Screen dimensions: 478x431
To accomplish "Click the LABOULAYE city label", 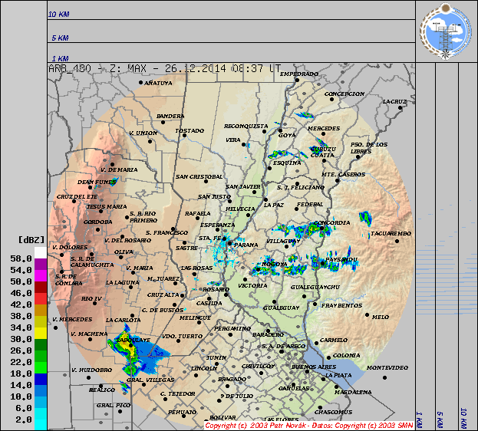I will (x=134, y=340).
